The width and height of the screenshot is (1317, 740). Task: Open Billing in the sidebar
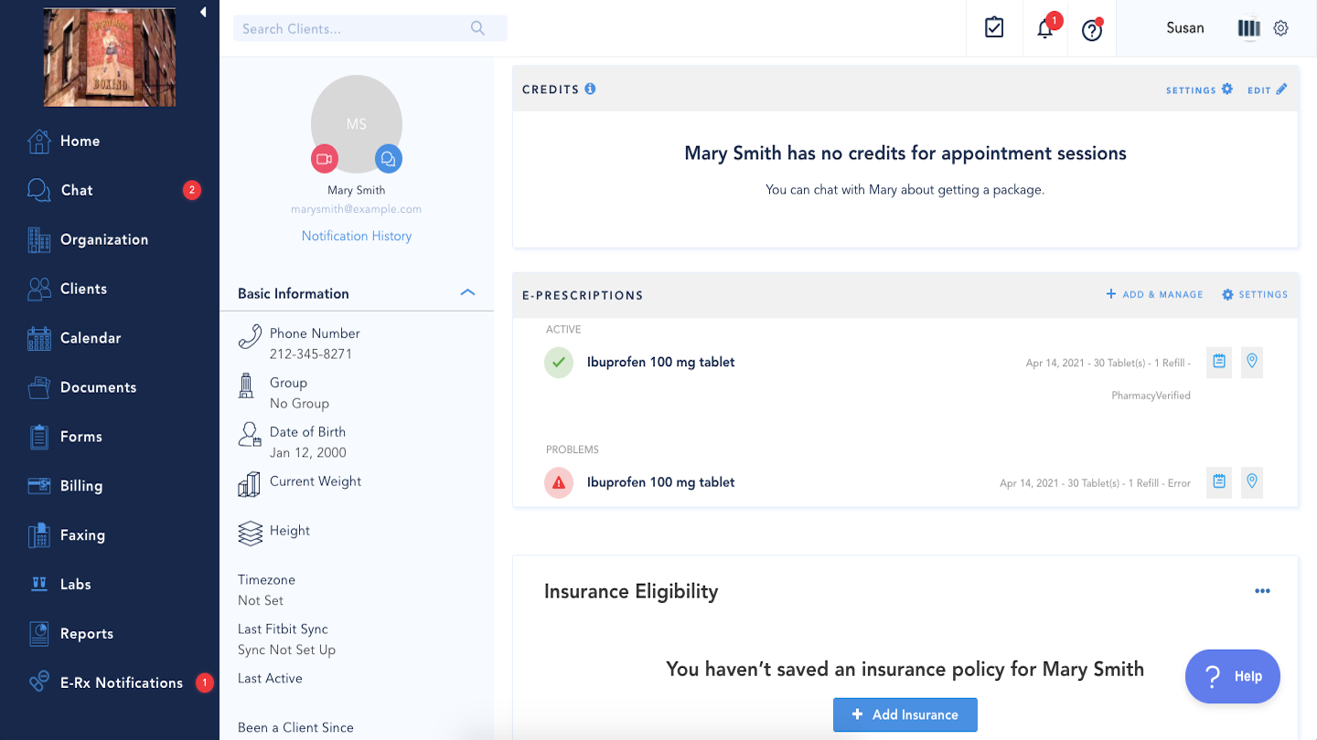click(81, 486)
